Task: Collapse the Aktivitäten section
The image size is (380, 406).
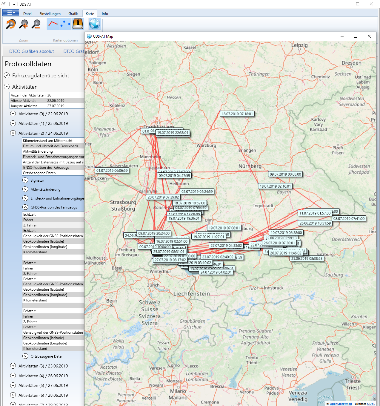Action: pyautogui.click(x=7, y=87)
